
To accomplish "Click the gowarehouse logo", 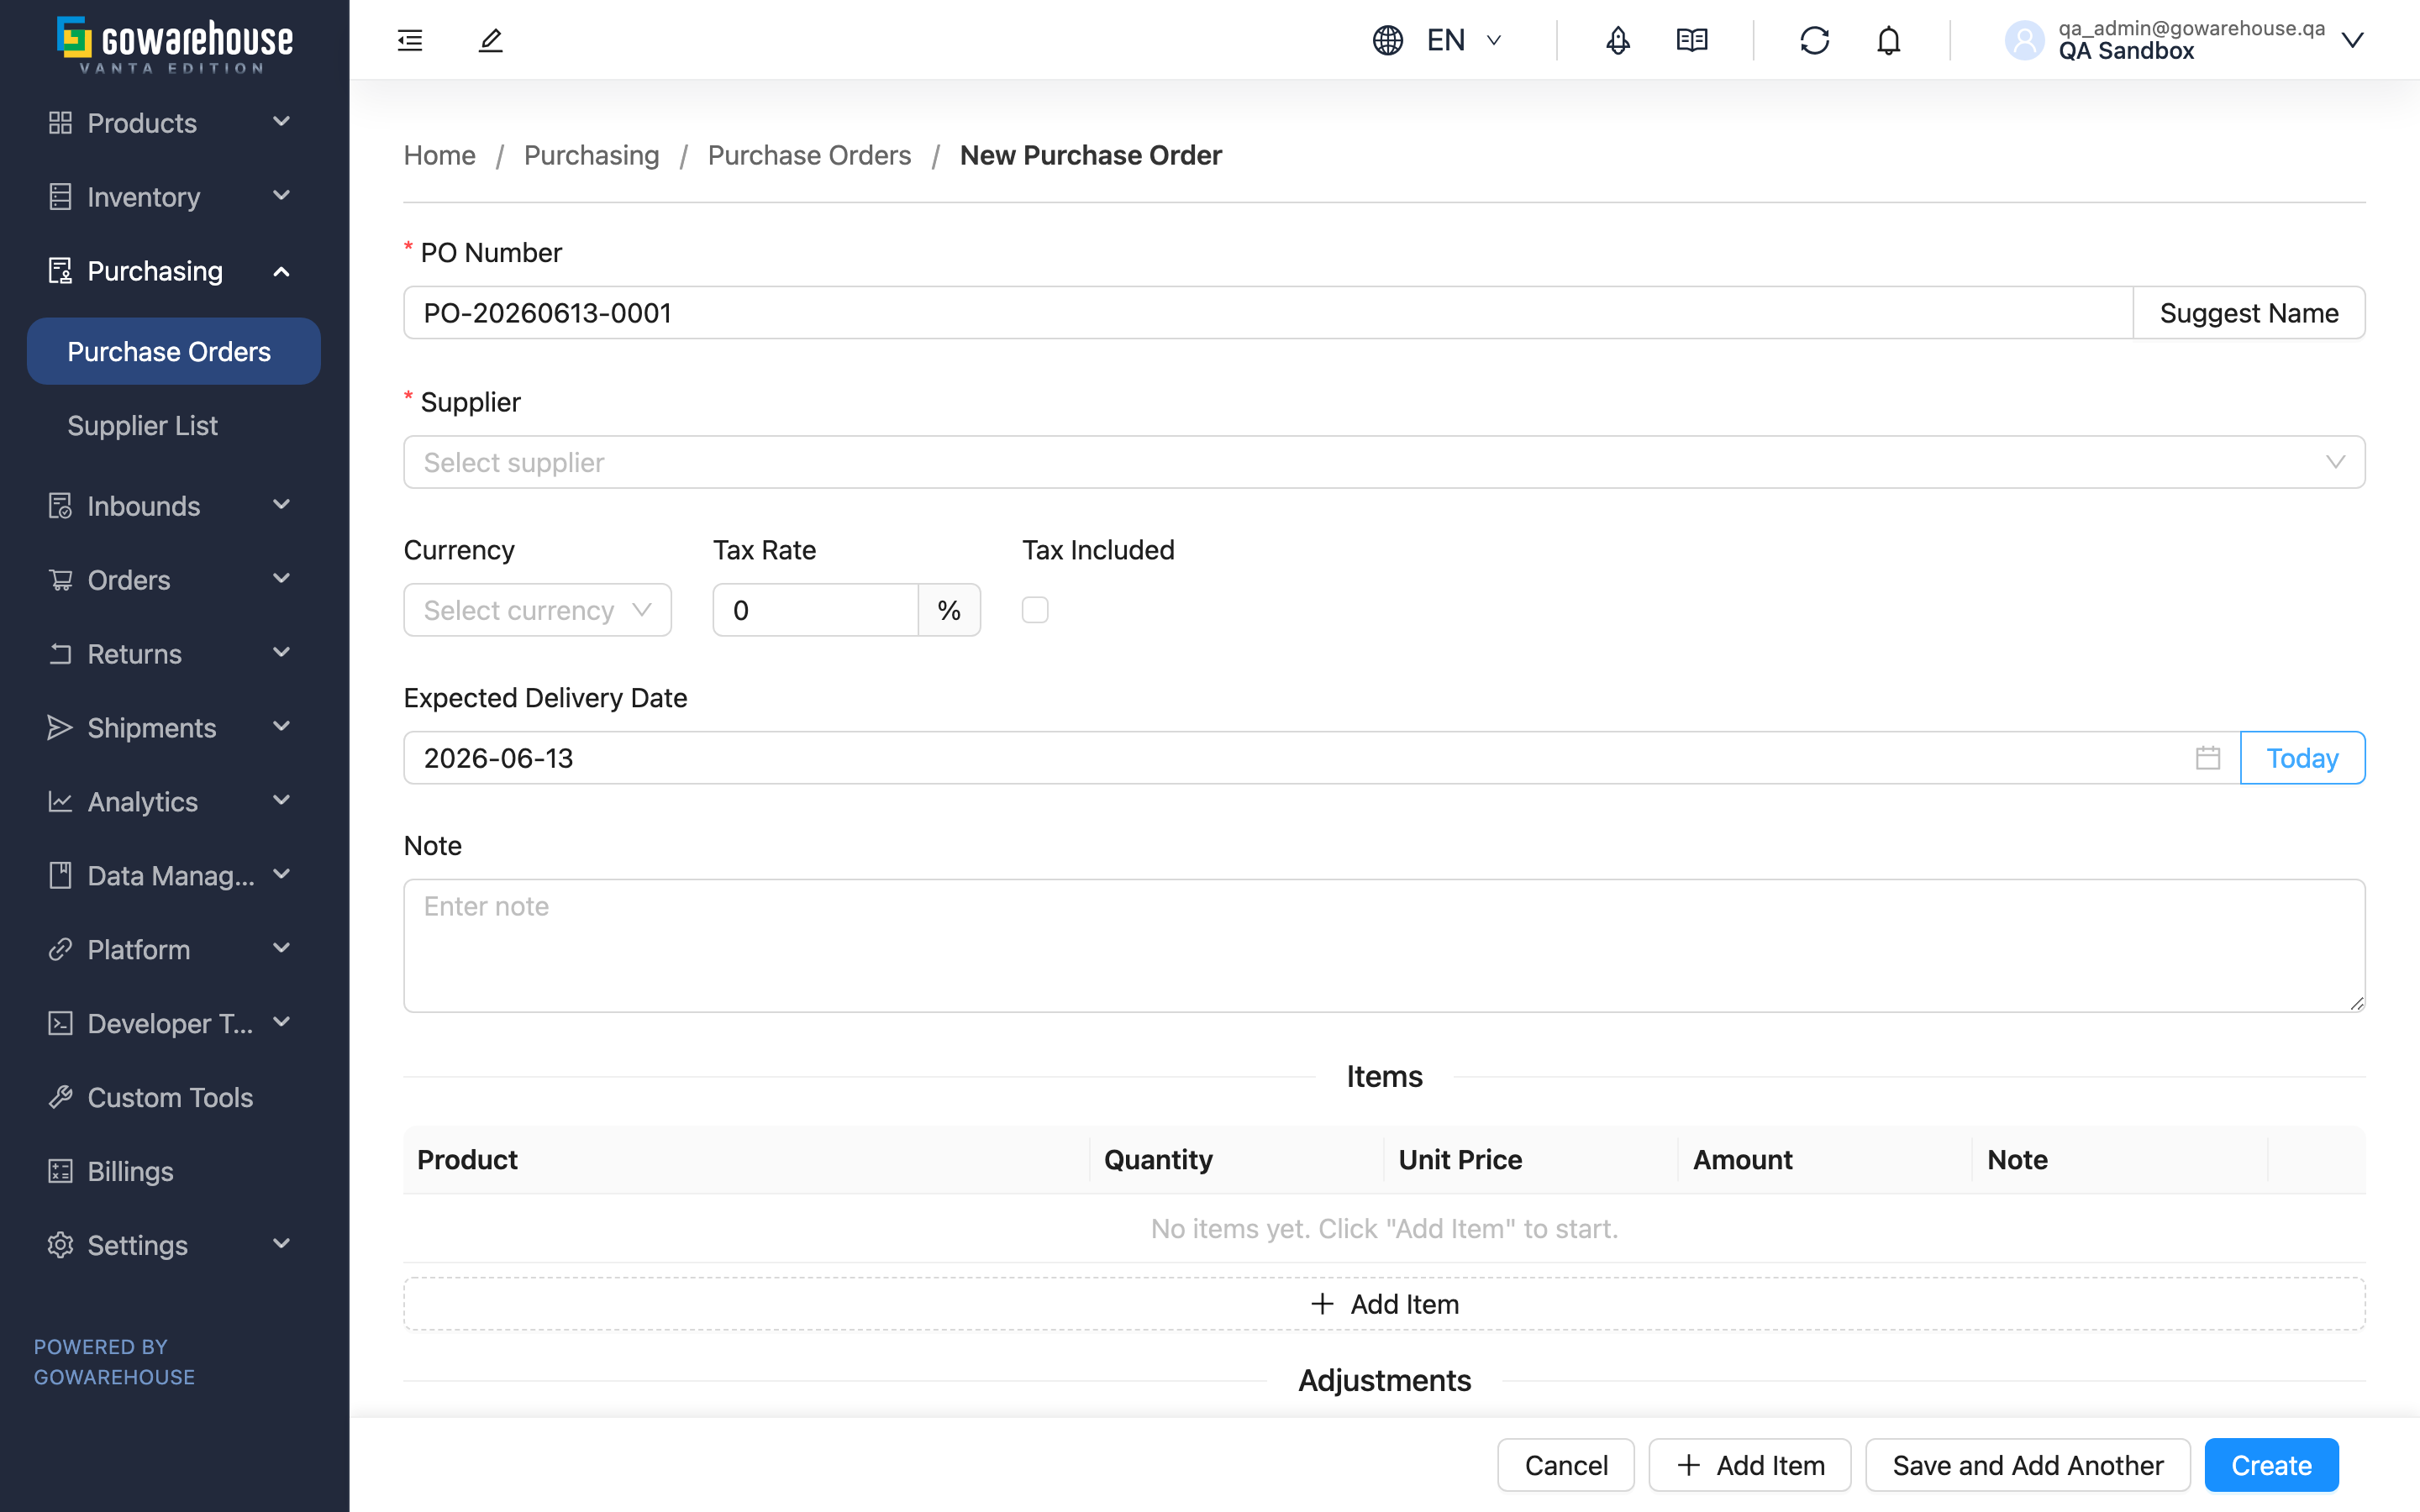I will pyautogui.click(x=175, y=44).
